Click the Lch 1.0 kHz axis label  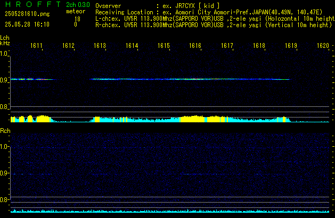coord(4,54)
